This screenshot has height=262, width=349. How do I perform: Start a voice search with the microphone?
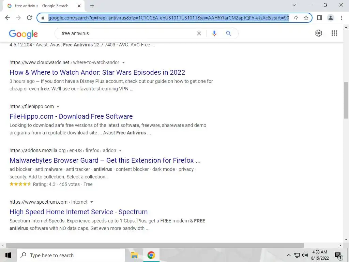coord(214,33)
